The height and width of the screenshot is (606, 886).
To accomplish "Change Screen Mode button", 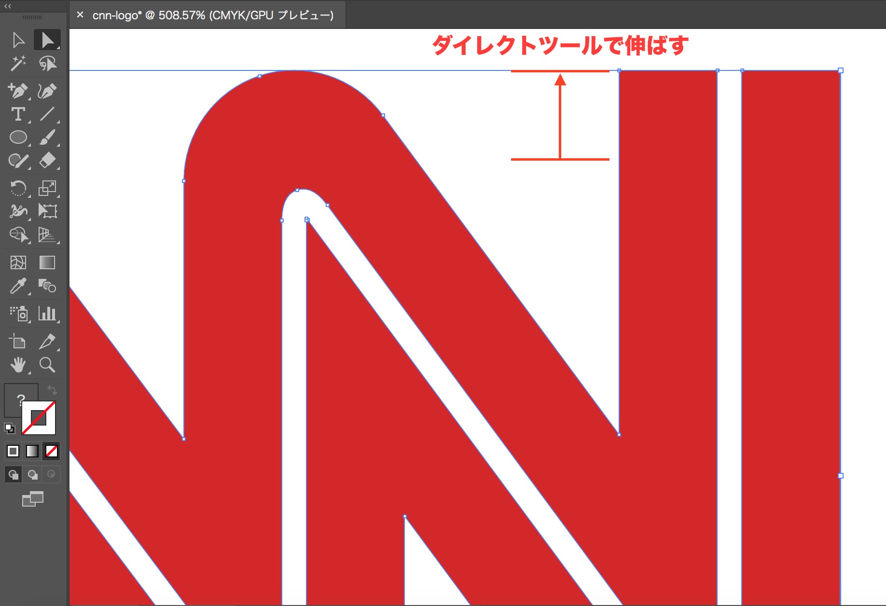I will click(33, 499).
